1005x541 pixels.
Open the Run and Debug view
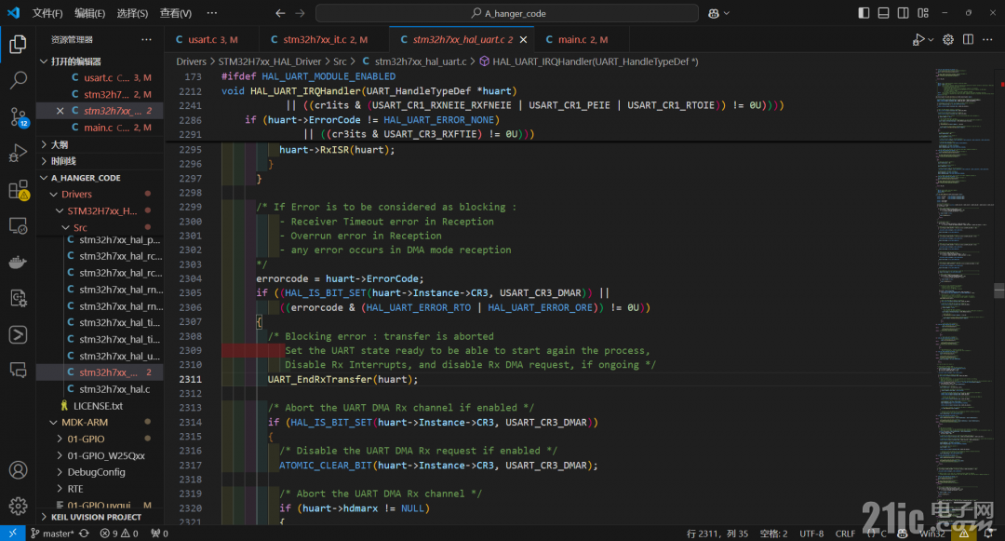click(18, 154)
